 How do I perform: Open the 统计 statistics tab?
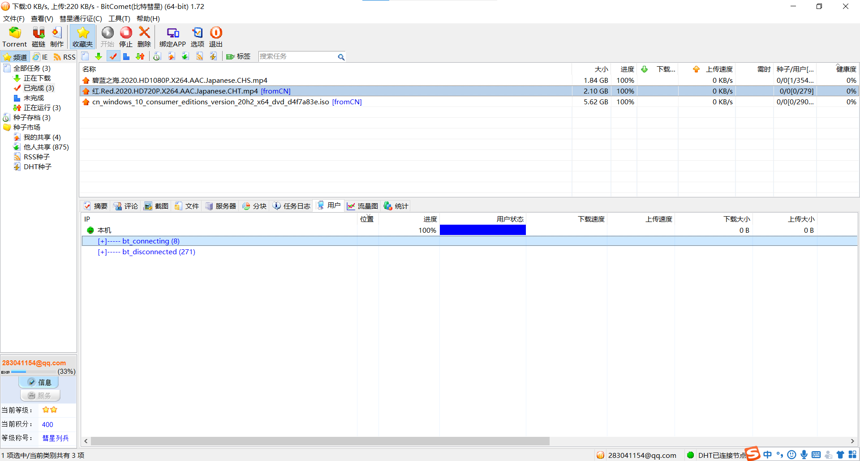[396, 206]
